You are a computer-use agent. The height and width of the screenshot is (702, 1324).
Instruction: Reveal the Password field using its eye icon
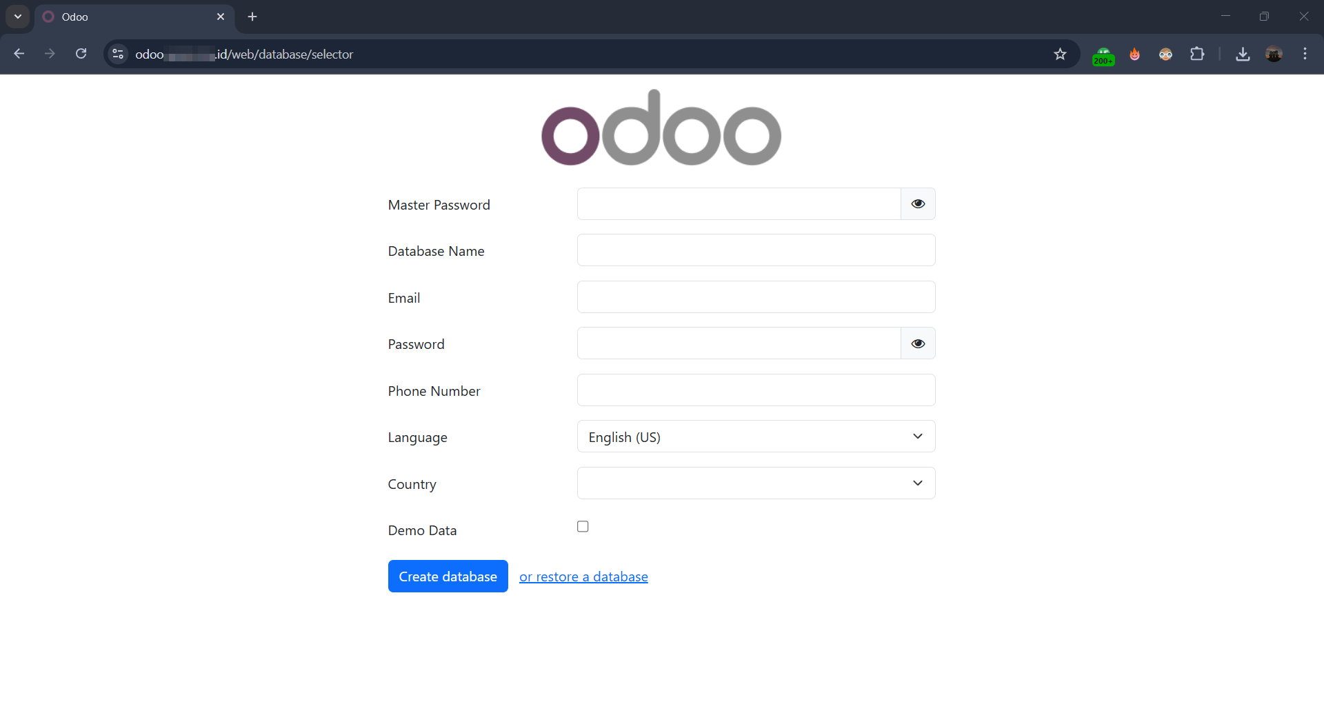tap(918, 343)
